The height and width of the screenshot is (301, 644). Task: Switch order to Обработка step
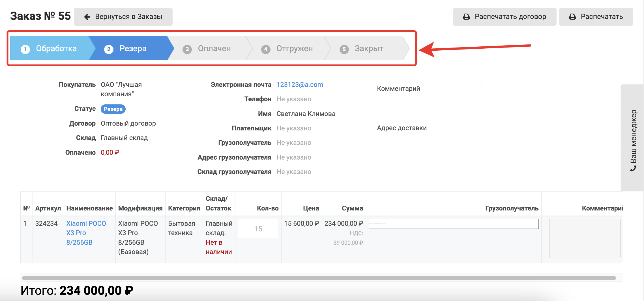click(x=56, y=49)
